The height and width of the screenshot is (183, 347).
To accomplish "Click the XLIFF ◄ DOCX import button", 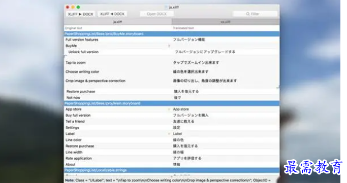I will click(112, 14).
